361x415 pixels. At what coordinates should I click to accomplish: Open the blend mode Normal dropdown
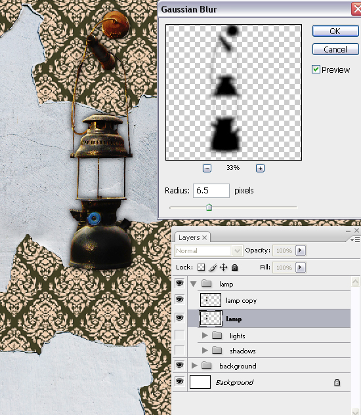(x=208, y=250)
